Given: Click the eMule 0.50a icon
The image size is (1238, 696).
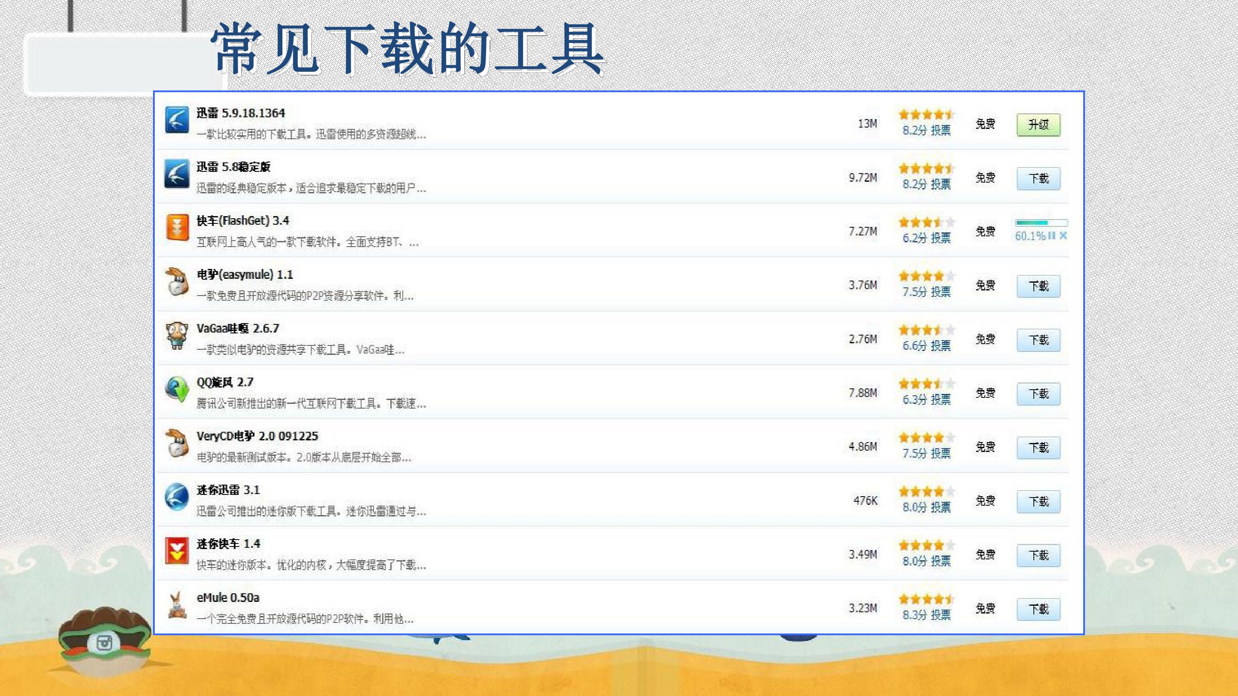Looking at the screenshot, I should coord(177,605).
